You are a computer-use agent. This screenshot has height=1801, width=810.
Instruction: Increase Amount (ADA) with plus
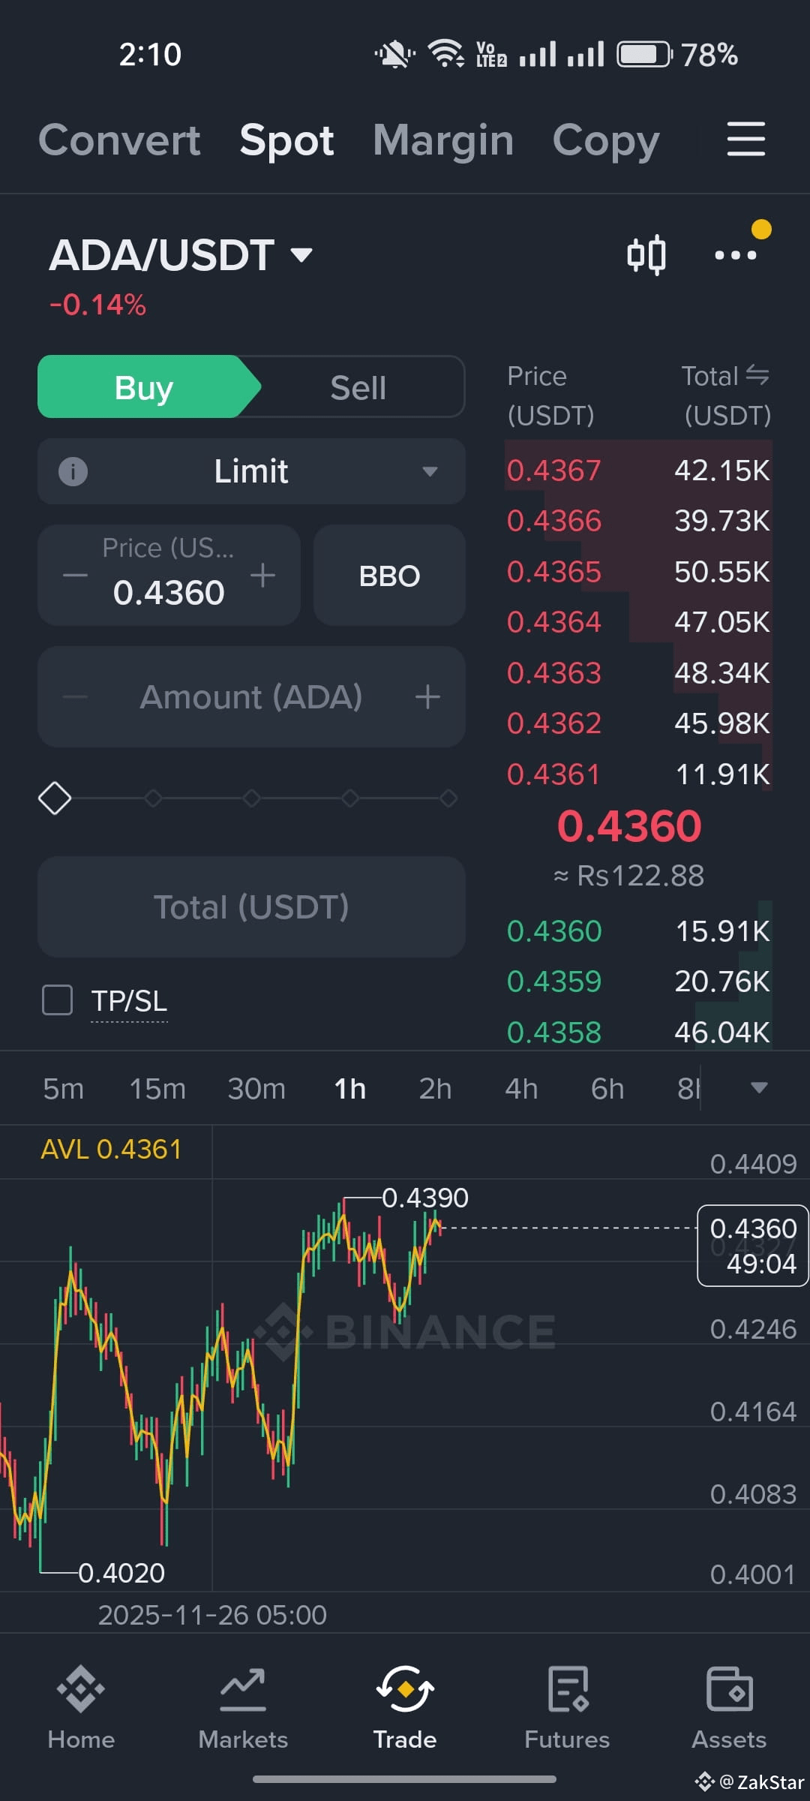[x=427, y=697]
